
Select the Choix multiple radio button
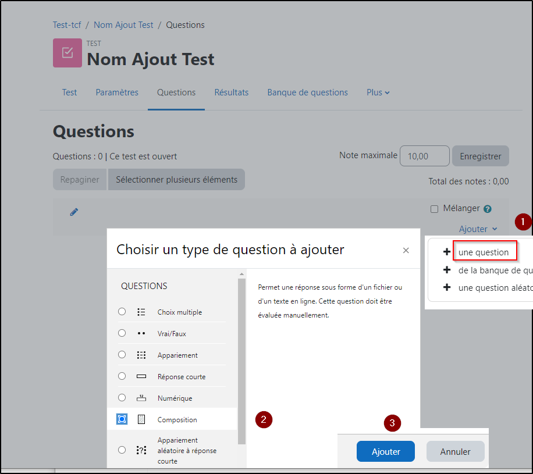tap(122, 312)
